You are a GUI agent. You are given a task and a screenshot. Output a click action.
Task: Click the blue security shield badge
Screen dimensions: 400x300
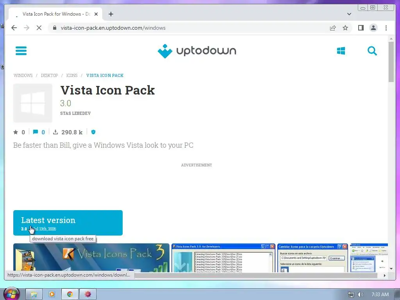(x=93, y=132)
